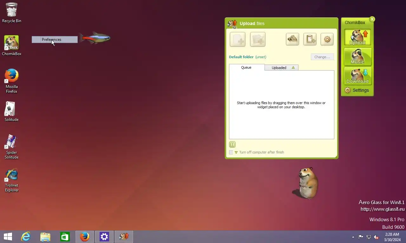406x243 pixels.
Task: Open File Explorer from the taskbar
Action: pyautogui.click(x=45, y=237)
